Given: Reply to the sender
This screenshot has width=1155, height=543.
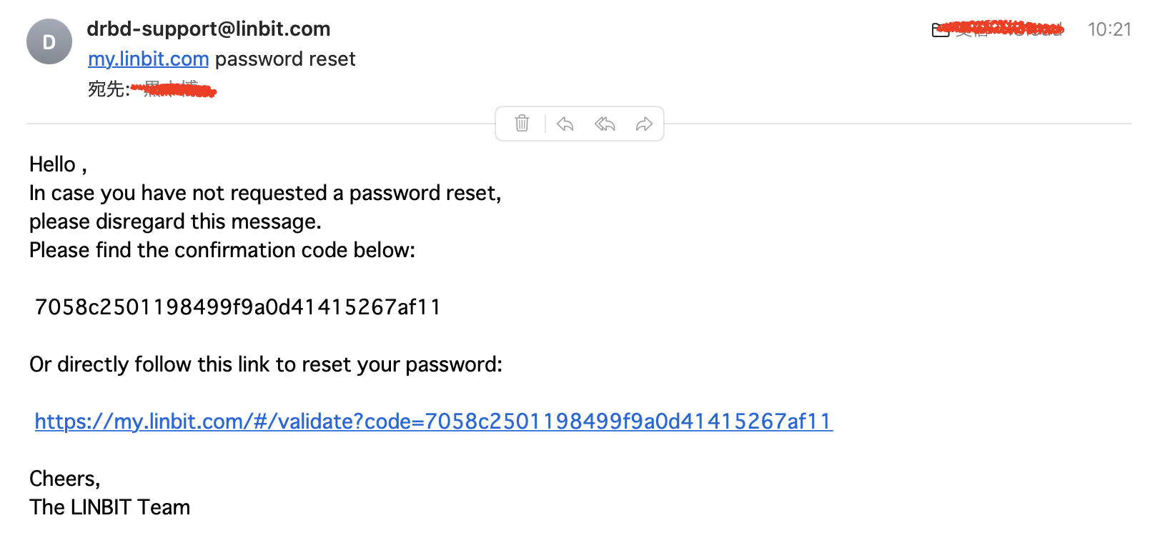Looking at the screenshot, I should (565, 124).
